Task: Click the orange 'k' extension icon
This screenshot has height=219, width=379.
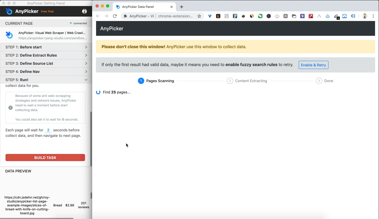Action: coord(218,16)
